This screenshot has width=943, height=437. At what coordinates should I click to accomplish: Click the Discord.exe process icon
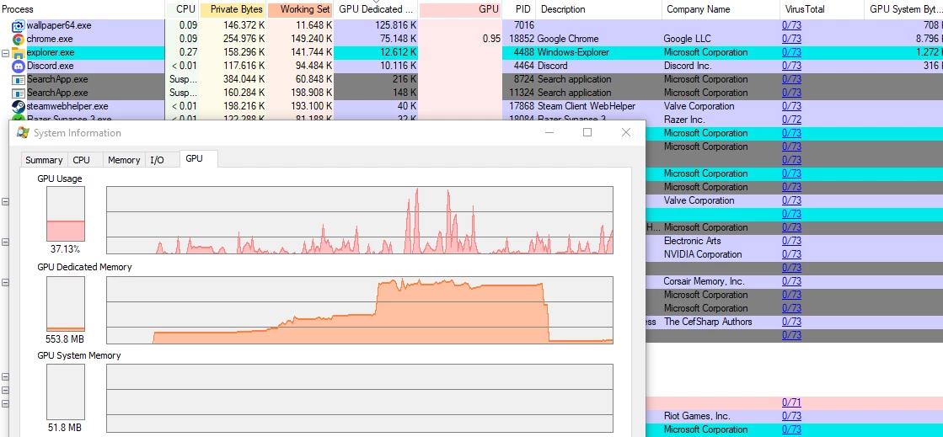[x=18, y=67]
